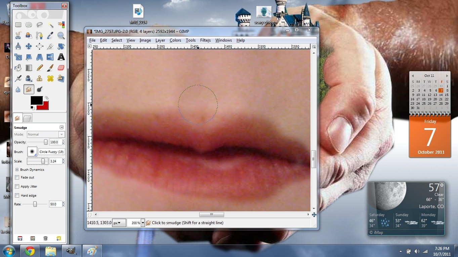Enable the Hard edge checkbox

(17, 195)
